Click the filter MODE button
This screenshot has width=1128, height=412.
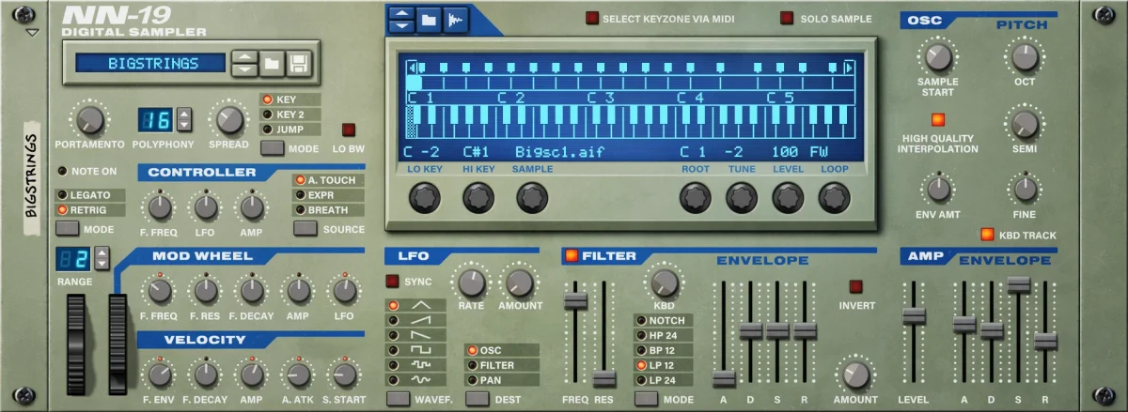click(647, 398)
